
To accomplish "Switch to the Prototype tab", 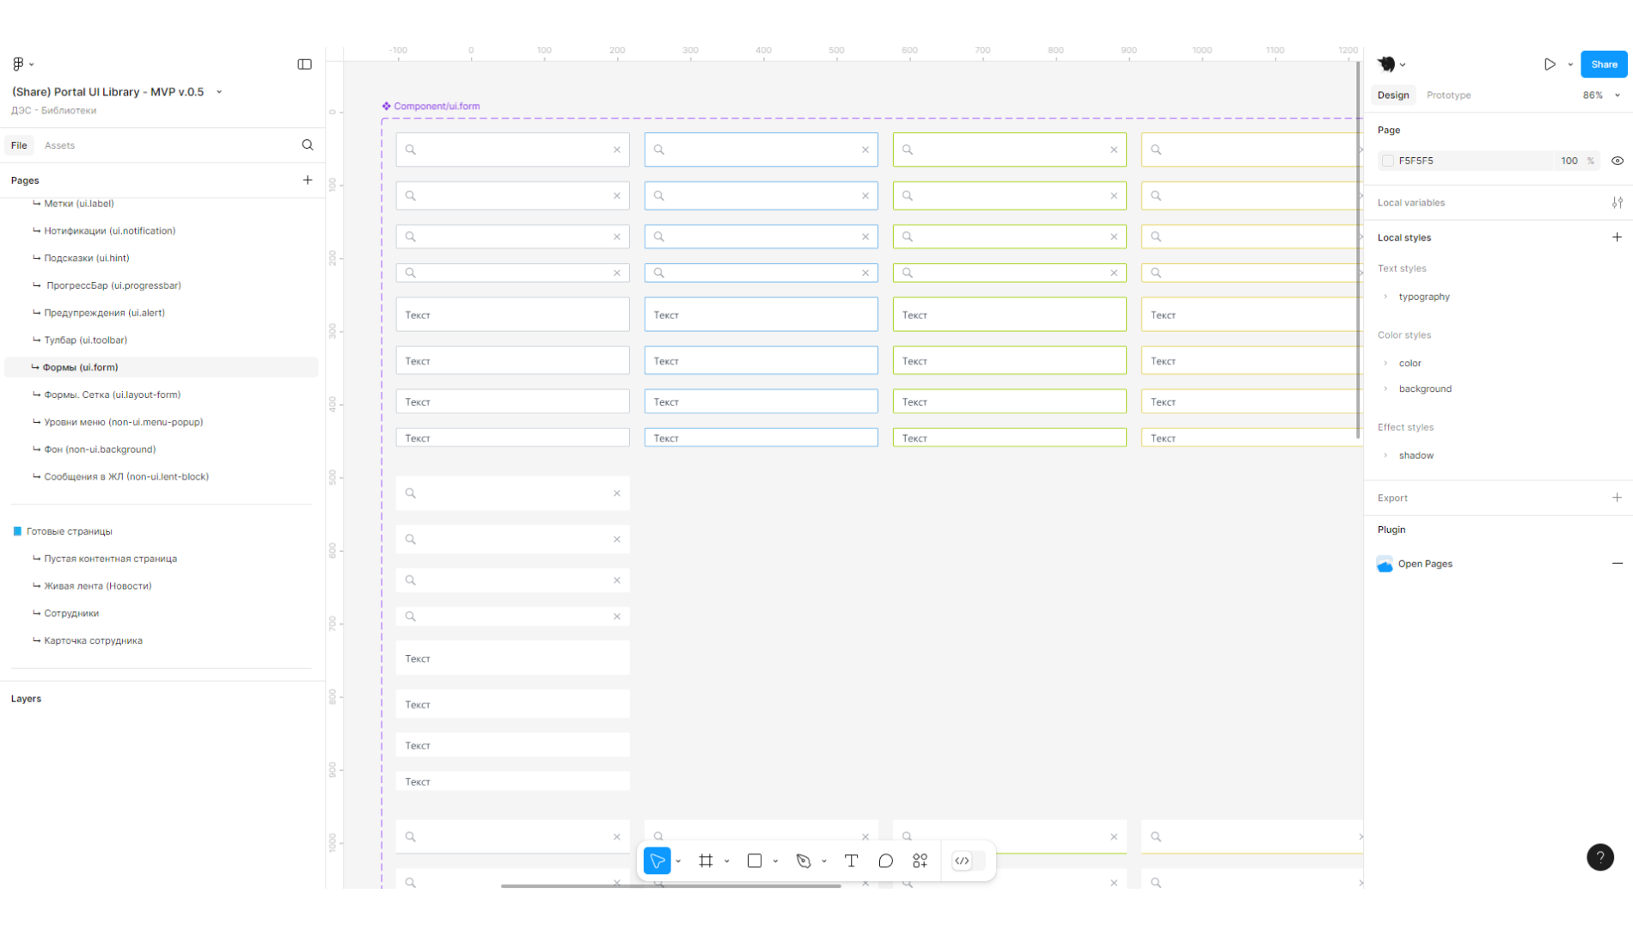I will click(1448, 95).
